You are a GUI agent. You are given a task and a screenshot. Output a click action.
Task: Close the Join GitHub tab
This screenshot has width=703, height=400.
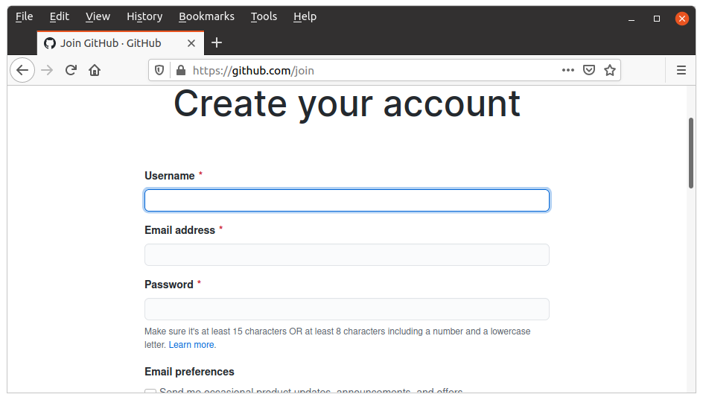click(x=191, y=43)
